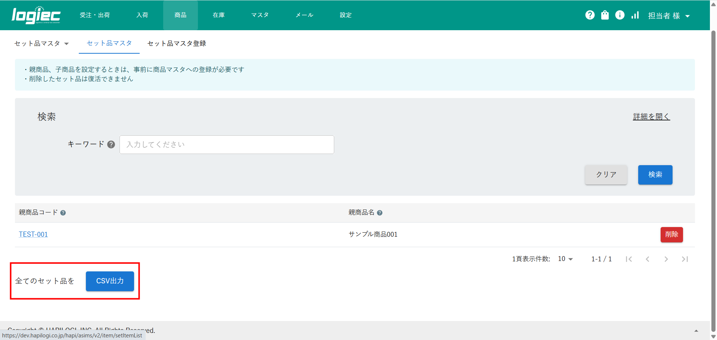Open the TEST-001 product link
The width and height of the screenshot is (717, 340).
click(x=33, y=234)
